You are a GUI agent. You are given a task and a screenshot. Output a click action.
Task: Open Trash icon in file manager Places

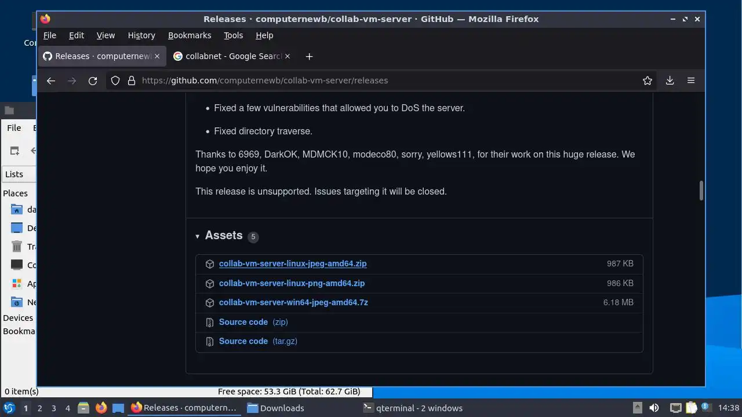tap(17, 247)
